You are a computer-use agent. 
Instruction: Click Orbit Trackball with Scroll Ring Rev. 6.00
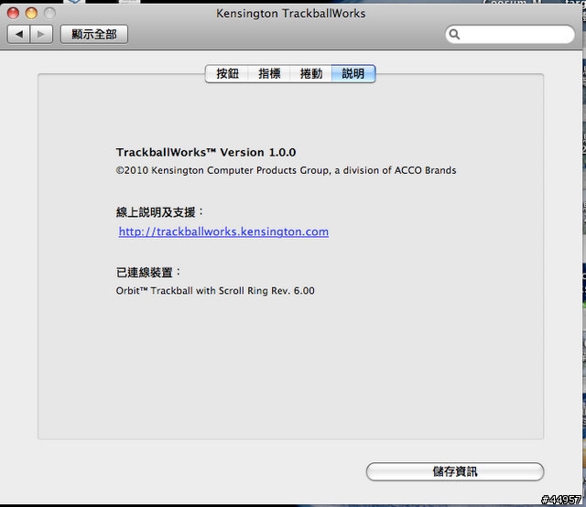pyautogui.click(x=215, y=291)
